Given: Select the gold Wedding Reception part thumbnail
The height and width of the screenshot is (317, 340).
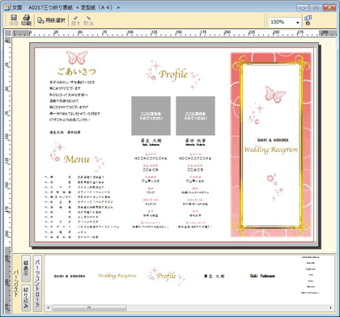Looking at the screenshot, I should pyautogui.click(x=117, y=276).
